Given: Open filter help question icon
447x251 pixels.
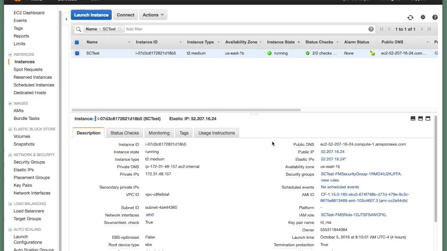Looking at the screenshot, I should (371, 29).
